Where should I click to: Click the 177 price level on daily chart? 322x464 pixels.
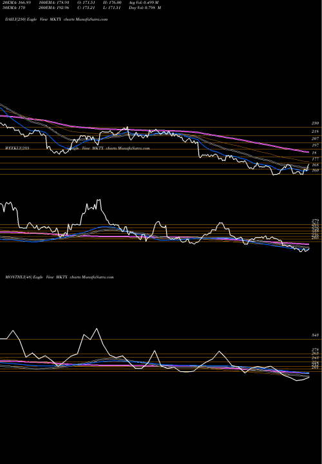click(x=315, y=159)
